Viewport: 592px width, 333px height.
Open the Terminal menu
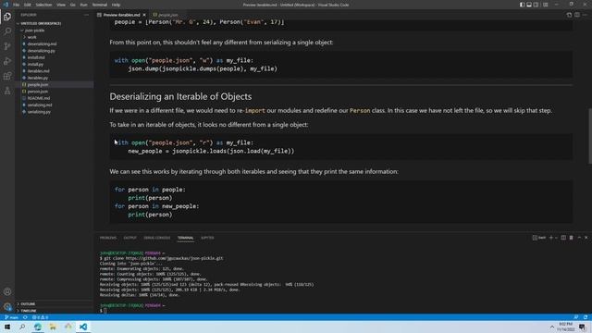coord(100,5)
